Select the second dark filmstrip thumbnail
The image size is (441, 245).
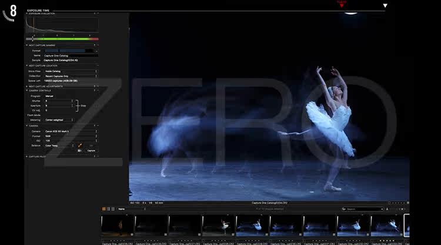tap(151, 226)
